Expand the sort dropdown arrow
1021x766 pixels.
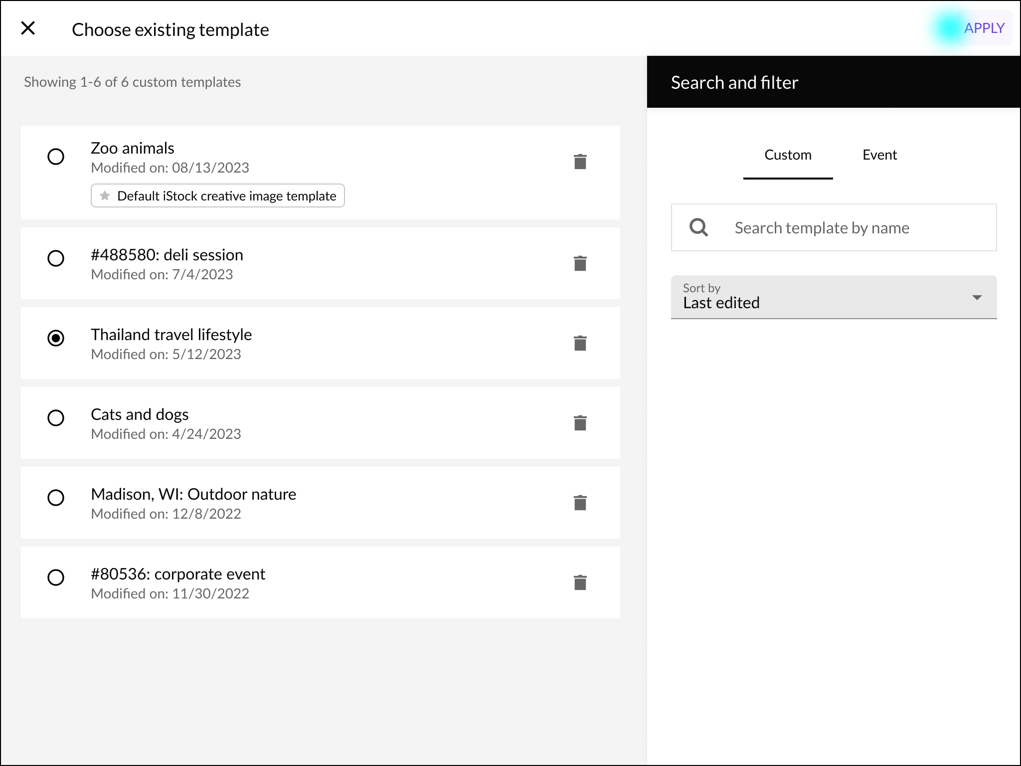point(977,298)
